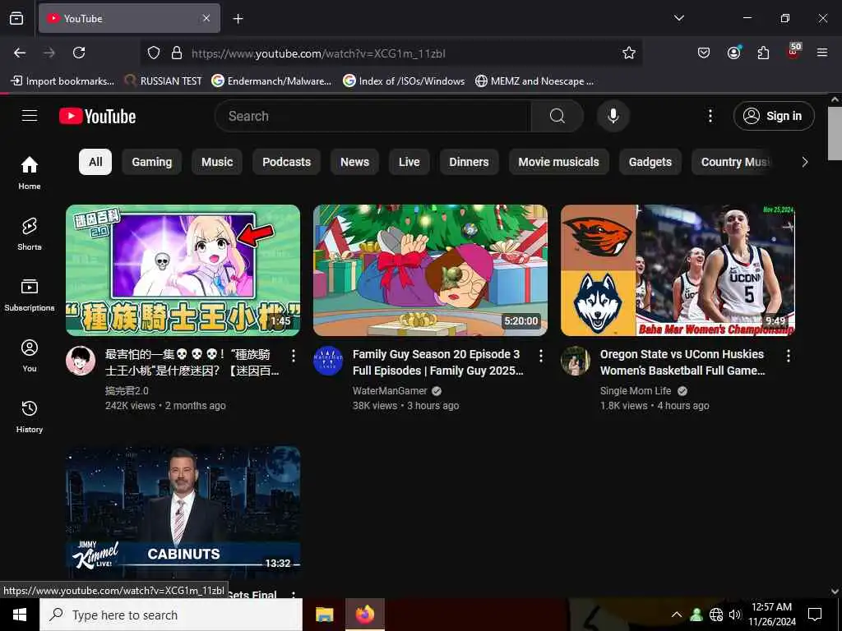Open the UConn basketball thumbnail
Screen dimensions: 842x631
coord(678,269)
